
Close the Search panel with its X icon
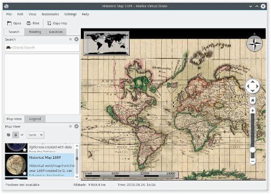tap(76, 39)
